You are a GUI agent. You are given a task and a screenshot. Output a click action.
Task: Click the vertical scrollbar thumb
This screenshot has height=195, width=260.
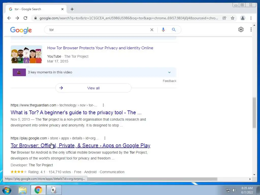[254, 113]
